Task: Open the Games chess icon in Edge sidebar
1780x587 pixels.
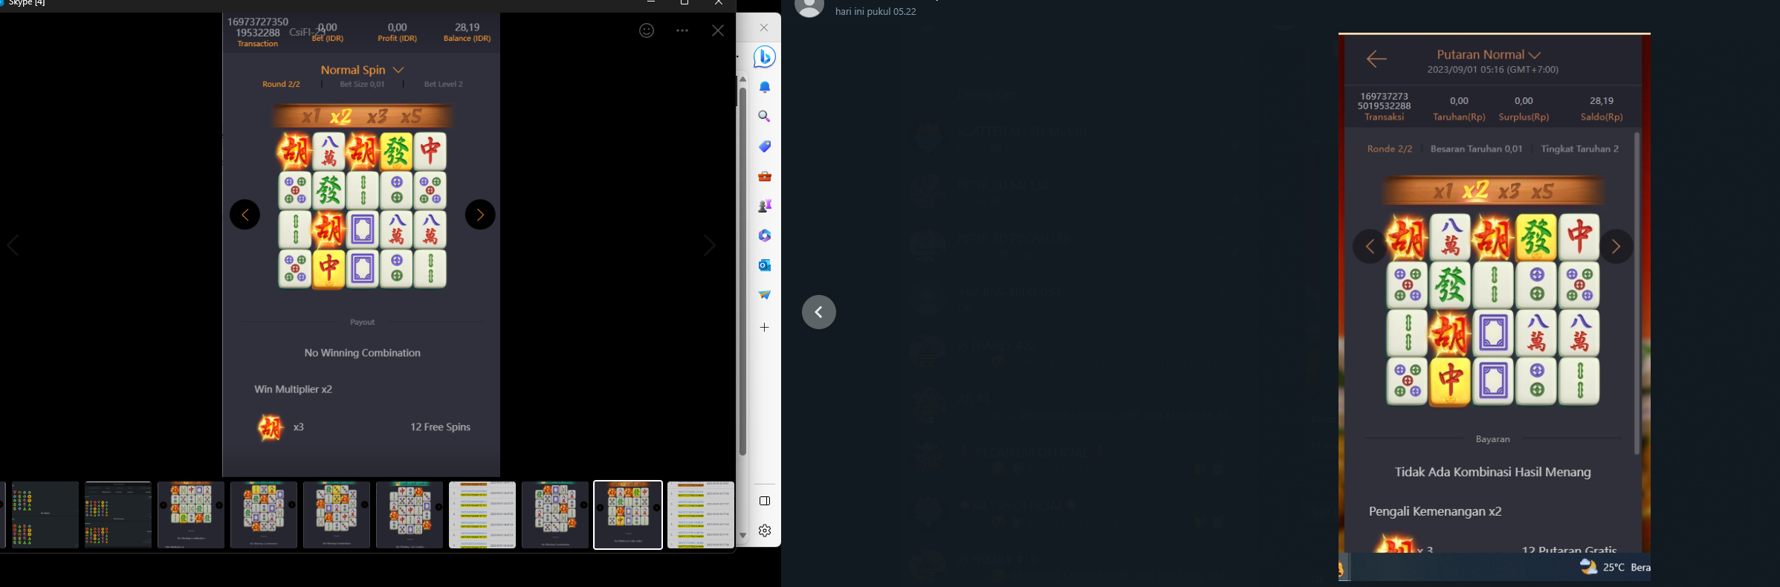Action: point(765,206)
